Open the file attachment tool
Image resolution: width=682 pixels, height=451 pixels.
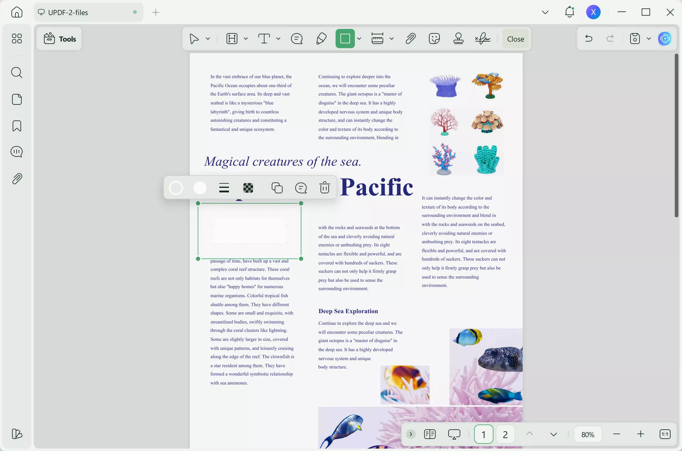pyautogui.click(x=410, y=39)
